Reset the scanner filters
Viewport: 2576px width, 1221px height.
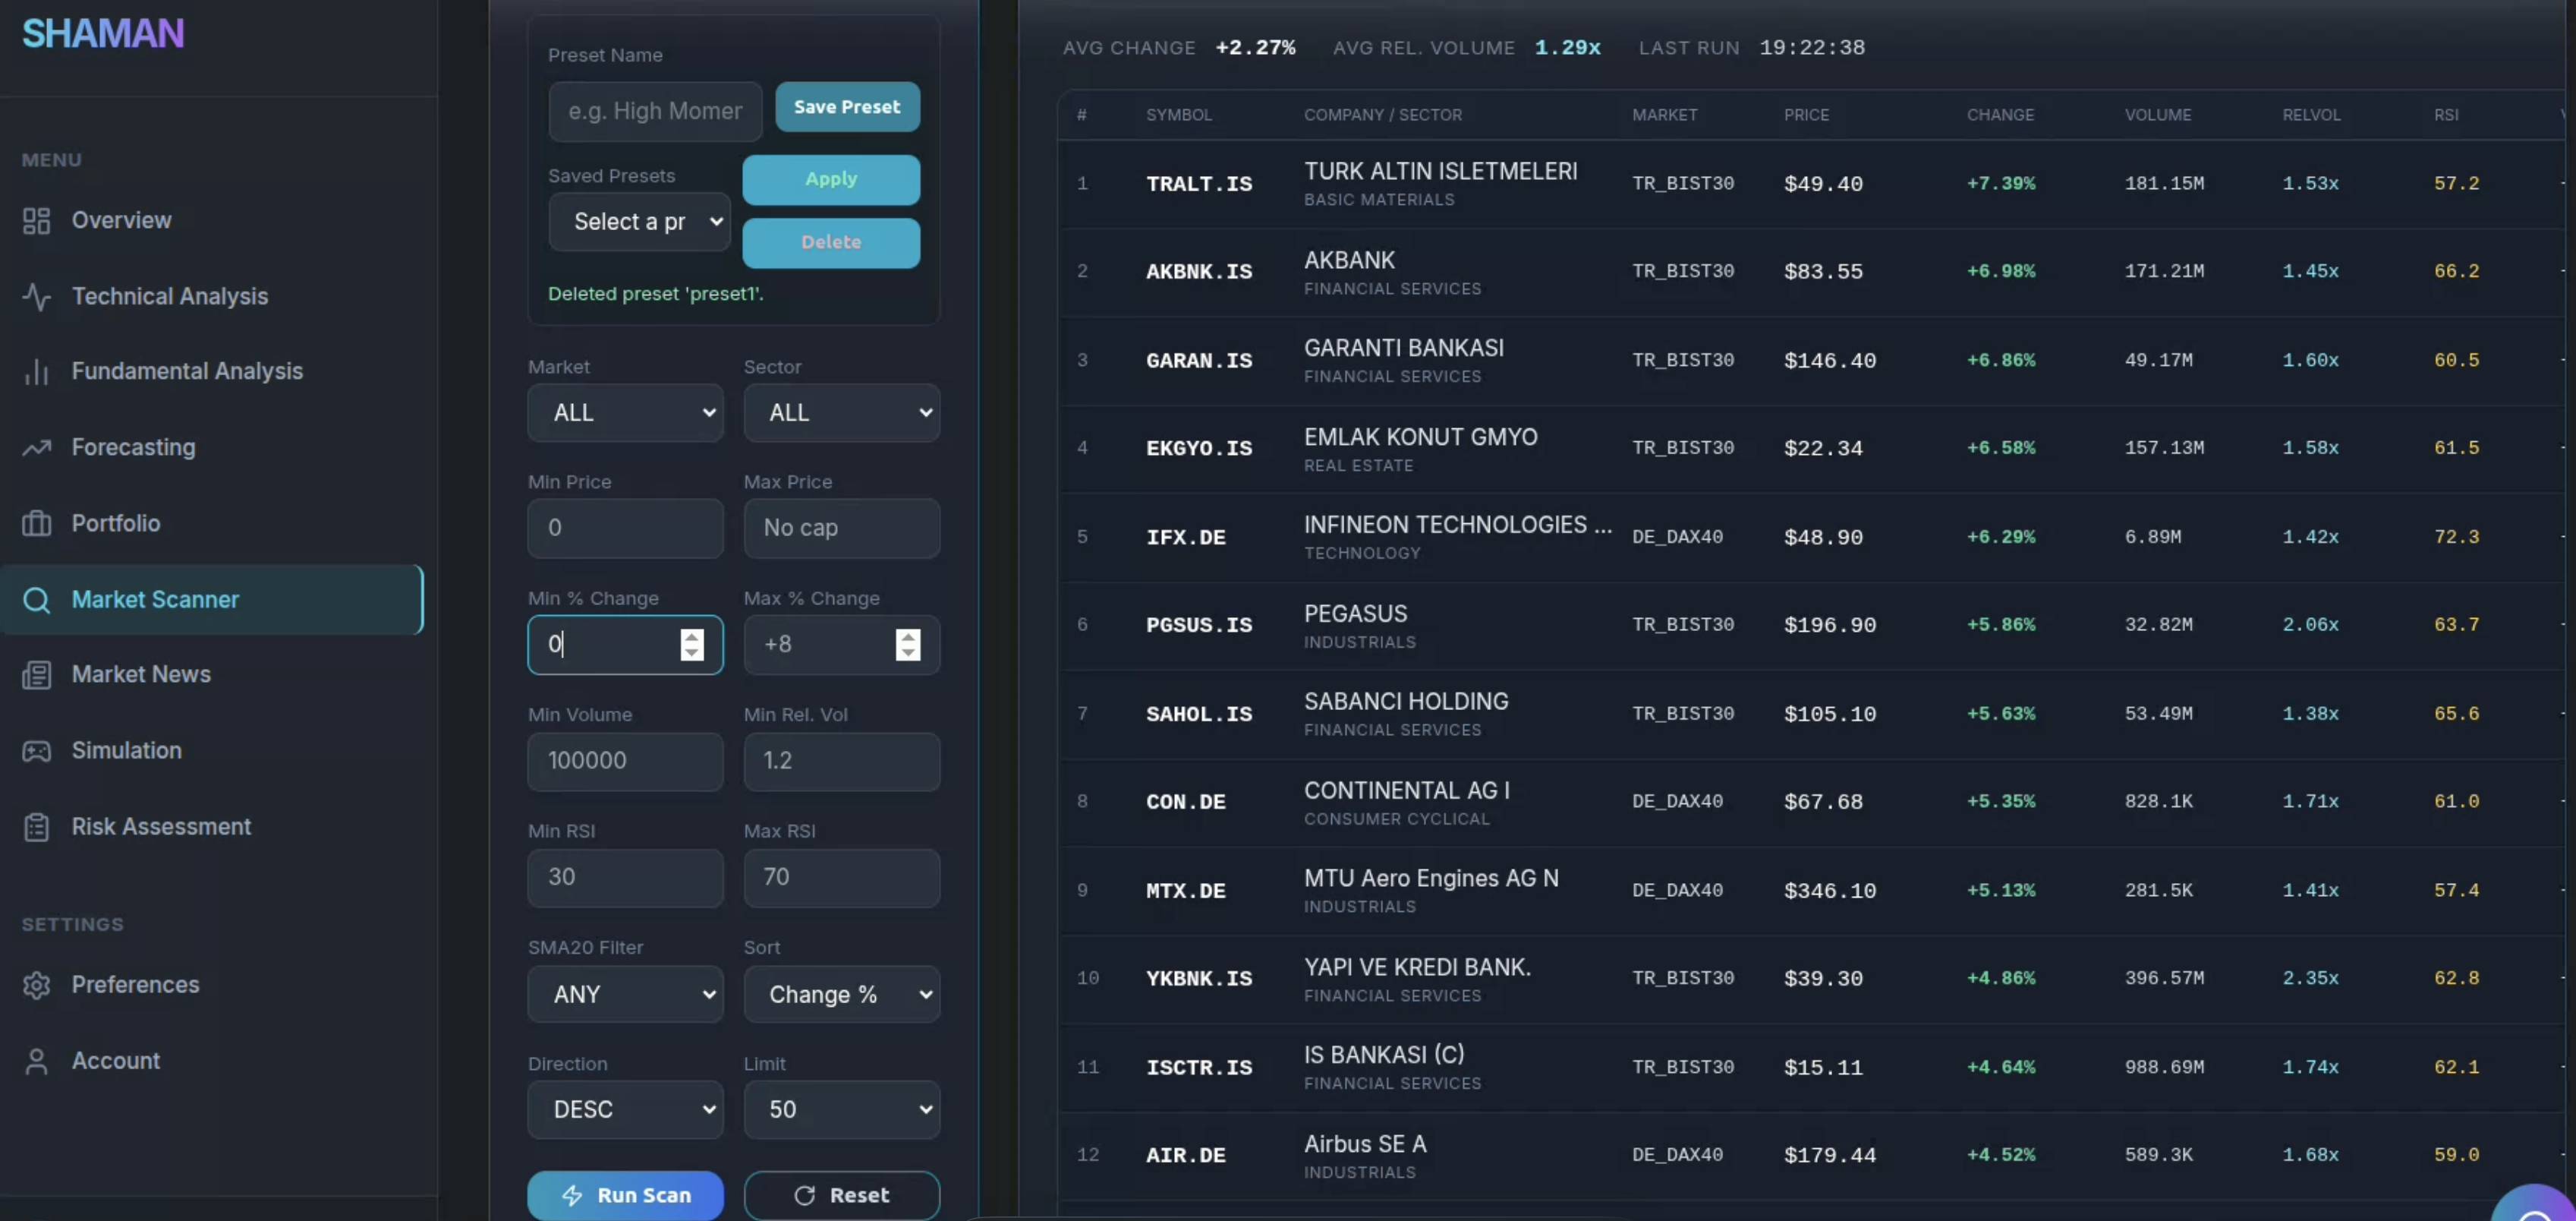(x=841, y=1195)
